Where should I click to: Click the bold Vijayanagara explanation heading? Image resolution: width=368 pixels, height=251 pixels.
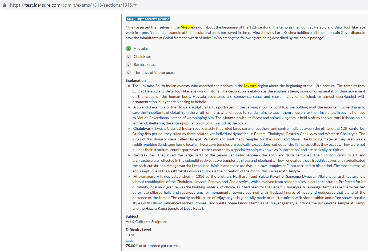[144, 176]
